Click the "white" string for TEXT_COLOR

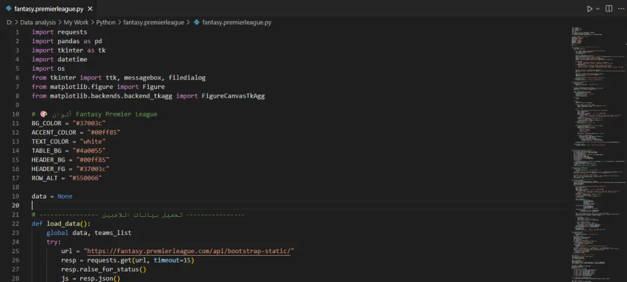pos(93,142)
